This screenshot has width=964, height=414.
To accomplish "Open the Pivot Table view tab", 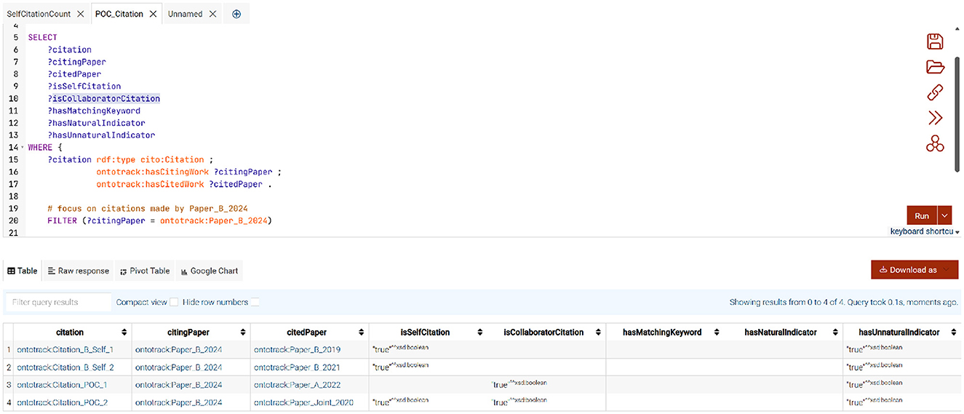I will (x=145, y=271).
